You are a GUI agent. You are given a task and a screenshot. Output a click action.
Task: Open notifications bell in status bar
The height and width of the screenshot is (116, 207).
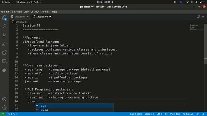(203, 114)
